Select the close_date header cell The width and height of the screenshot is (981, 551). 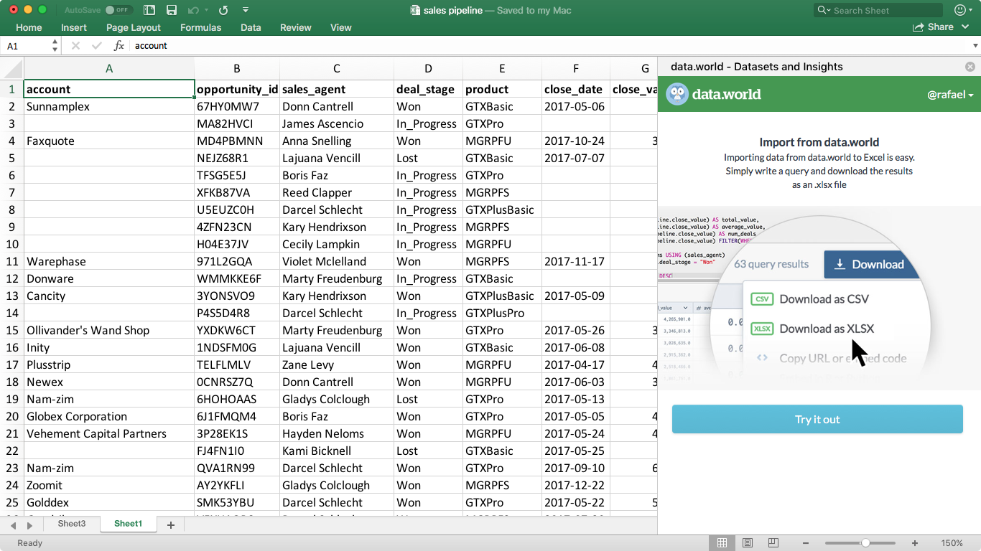[576, 89]
